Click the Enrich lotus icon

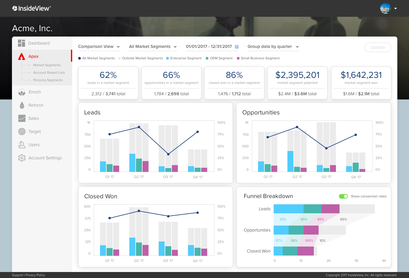click(22, 92)
